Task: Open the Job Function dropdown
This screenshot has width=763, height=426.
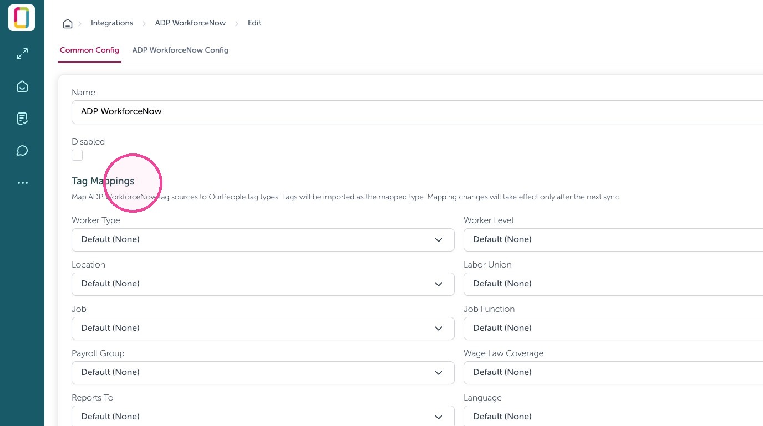Action: 613,329
